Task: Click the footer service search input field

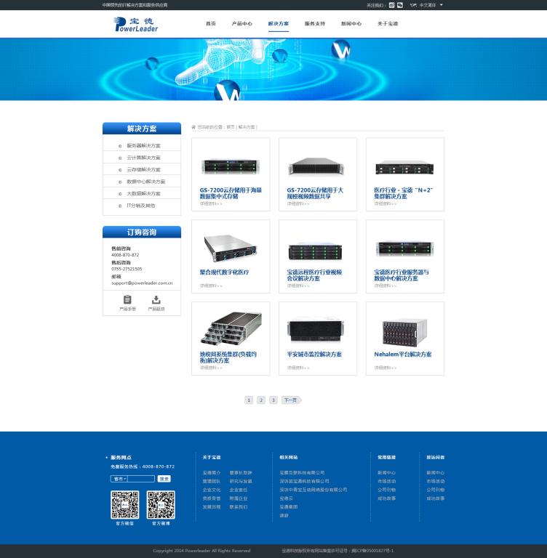Action: 142,479
